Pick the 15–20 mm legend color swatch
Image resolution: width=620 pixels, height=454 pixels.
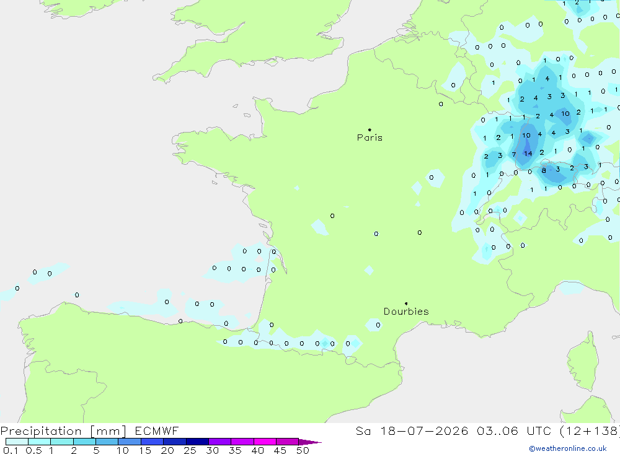(153, 442)
